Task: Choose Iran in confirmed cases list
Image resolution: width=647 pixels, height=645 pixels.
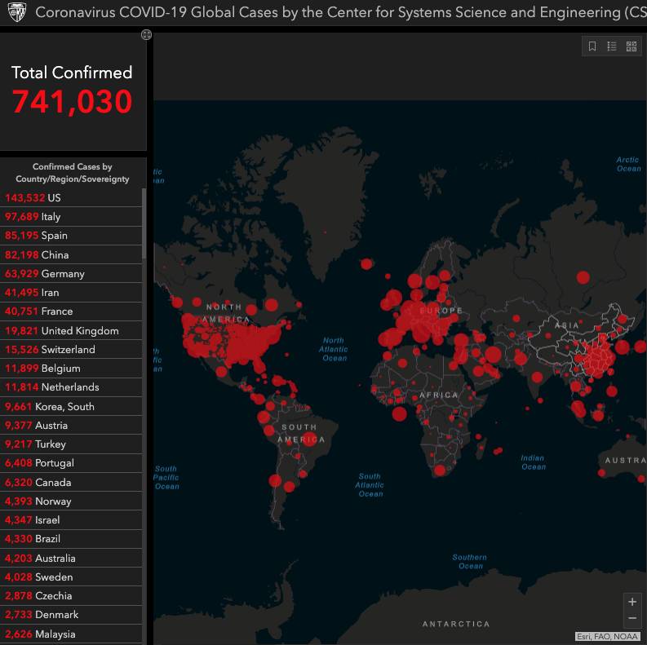Action: click(71, 293)
